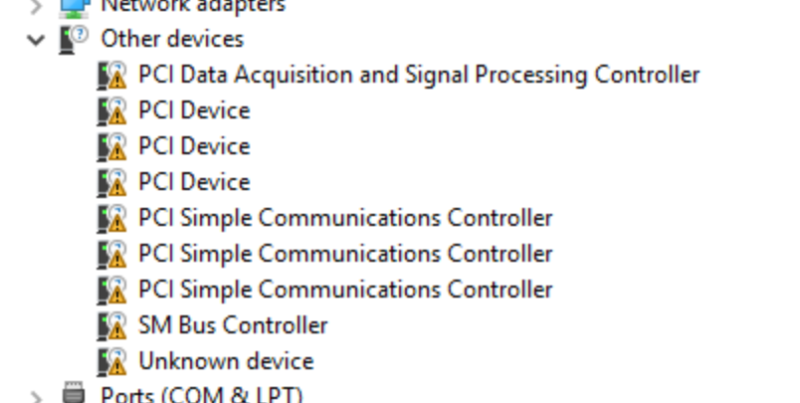Select the last PCI Simple Communications Controller entry
Screen dimensions: 800x403
point(345,290)
